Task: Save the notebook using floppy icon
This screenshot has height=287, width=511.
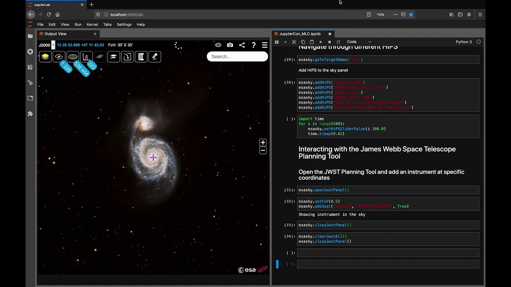Action: [x=277, y=42]
